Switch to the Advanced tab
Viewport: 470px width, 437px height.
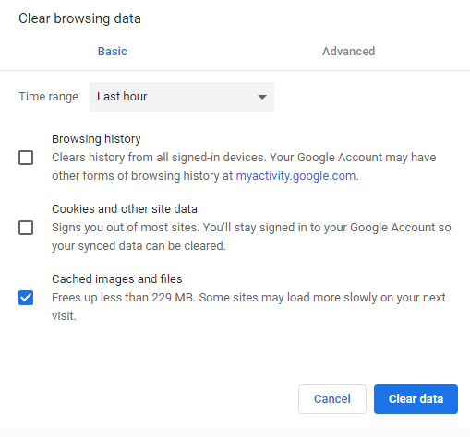tap(348, 52)
